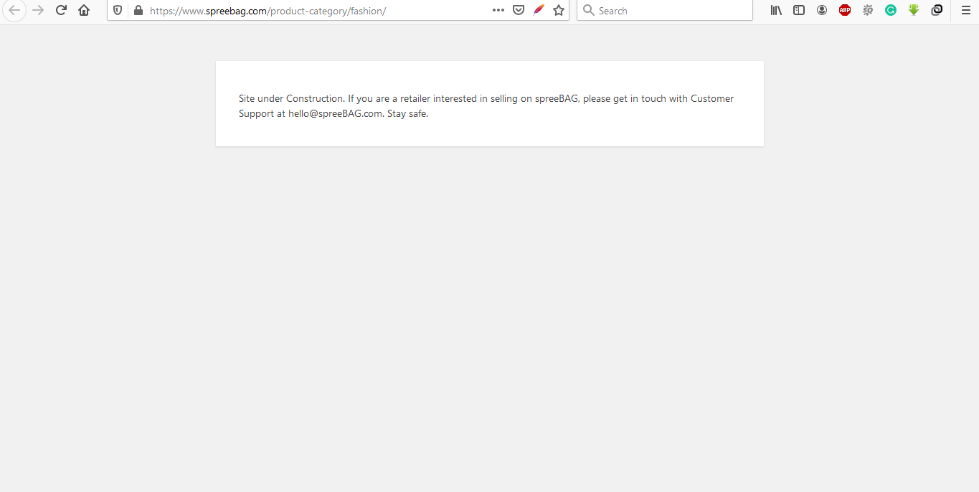Go back to the previous page
This screenshot has width=979, height=492.
(14, 10)
